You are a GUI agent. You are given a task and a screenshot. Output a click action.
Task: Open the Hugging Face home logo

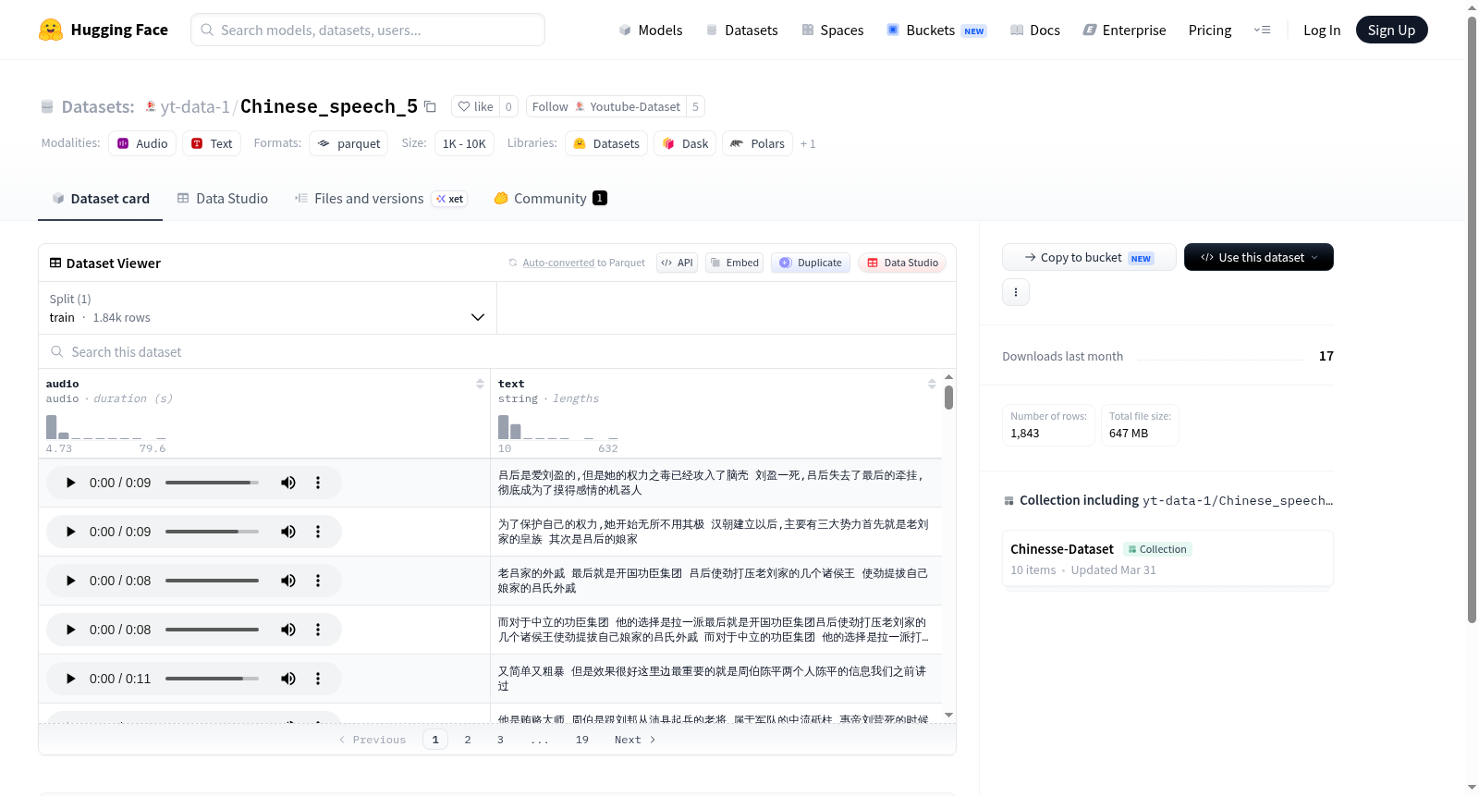[103, 30]
